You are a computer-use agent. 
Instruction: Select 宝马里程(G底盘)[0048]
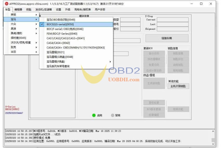[76, 57]
